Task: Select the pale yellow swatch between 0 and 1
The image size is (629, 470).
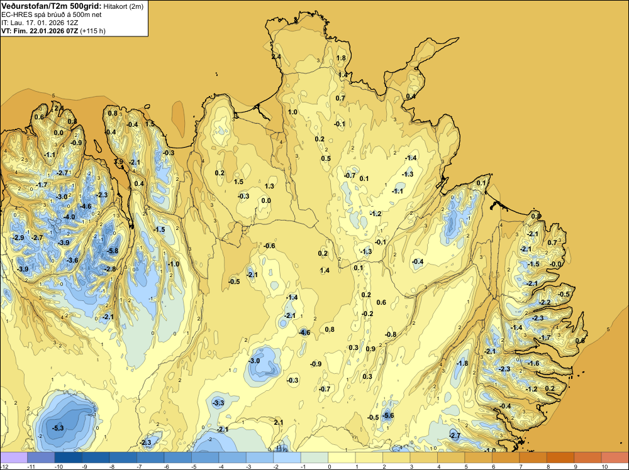Action: 342,457
